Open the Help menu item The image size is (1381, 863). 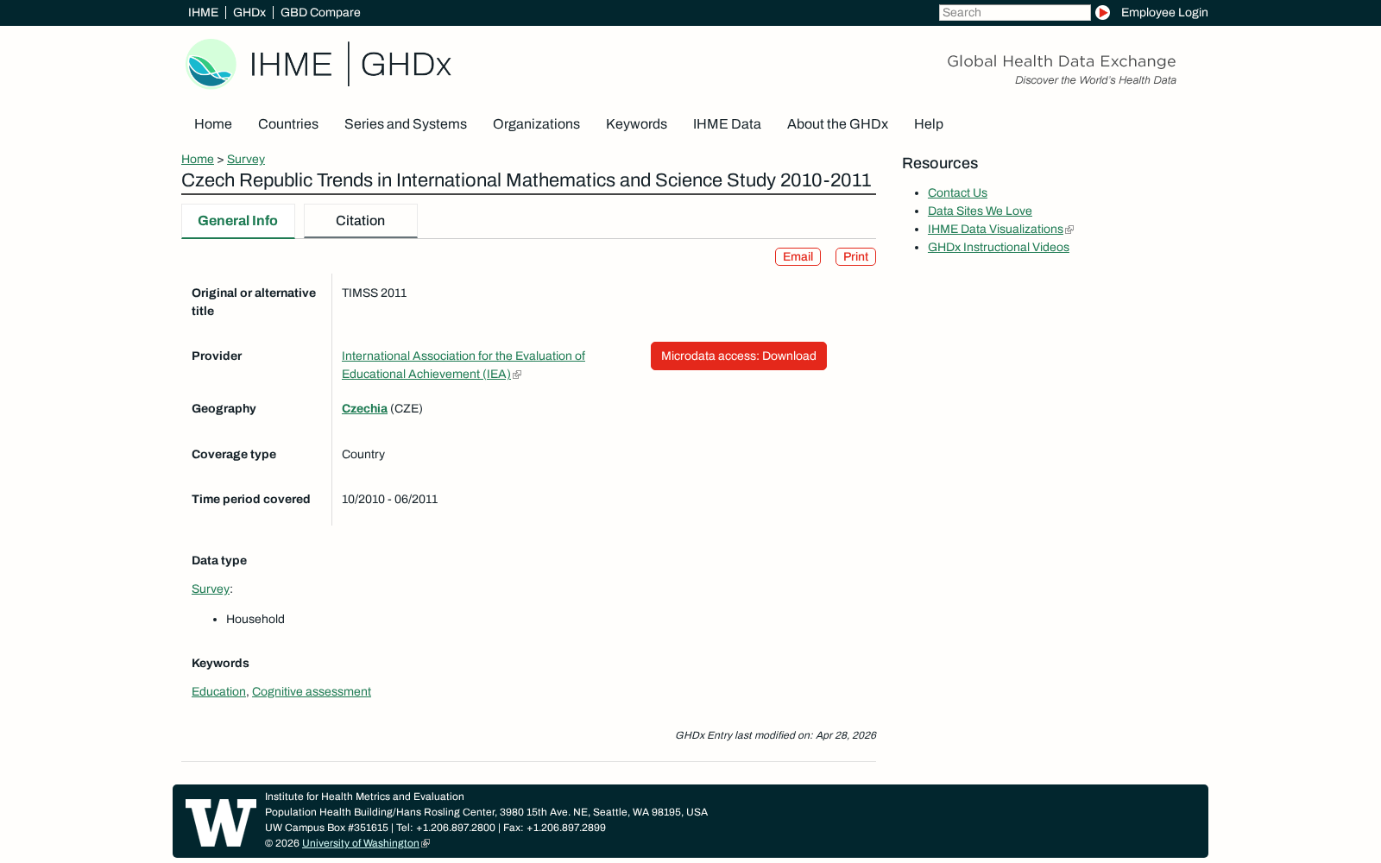[x=929, y=124]
